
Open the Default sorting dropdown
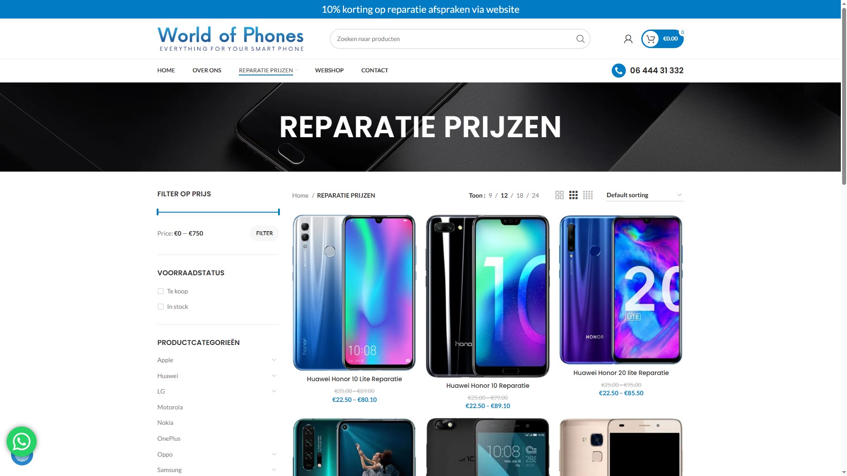(644, 195)
